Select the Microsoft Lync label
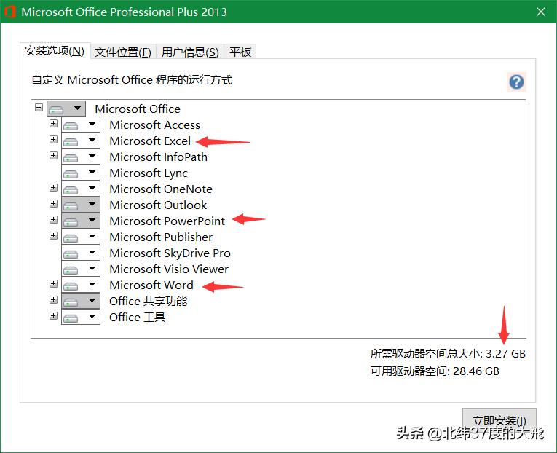The image size is (557, 453). tap(149, 173)
